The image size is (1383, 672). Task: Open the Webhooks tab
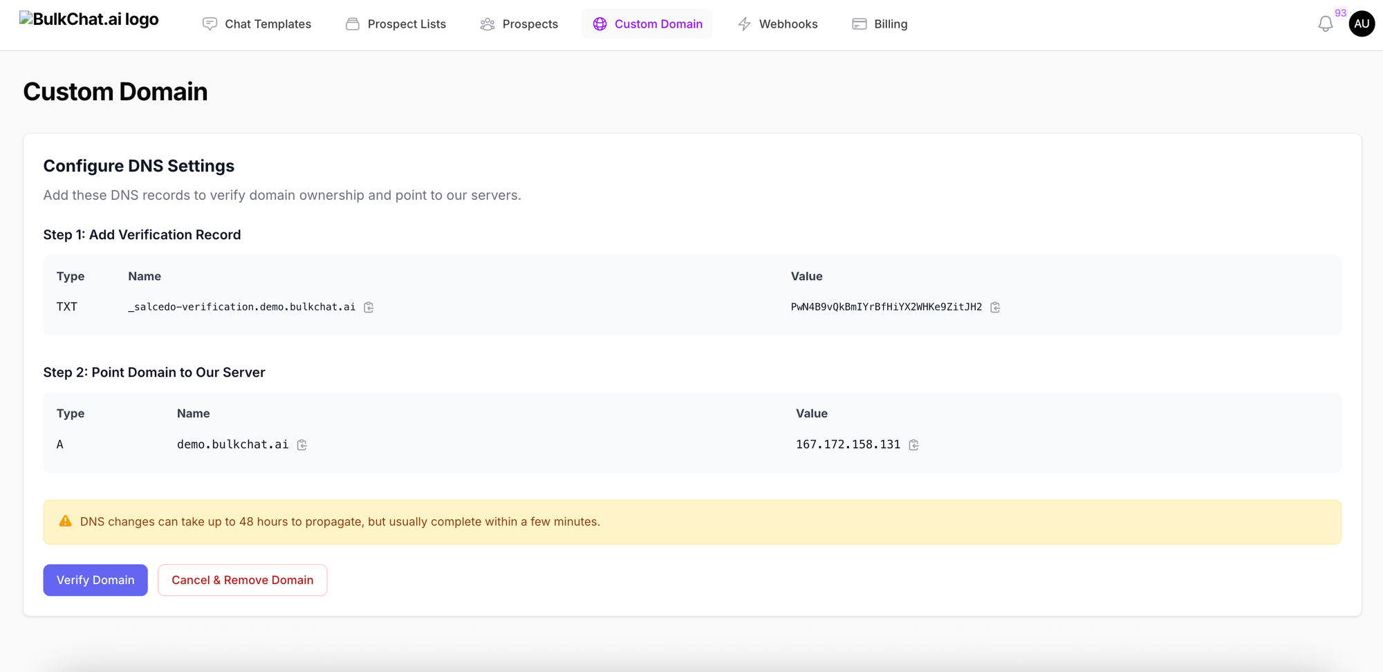click(x=777, y=24)
